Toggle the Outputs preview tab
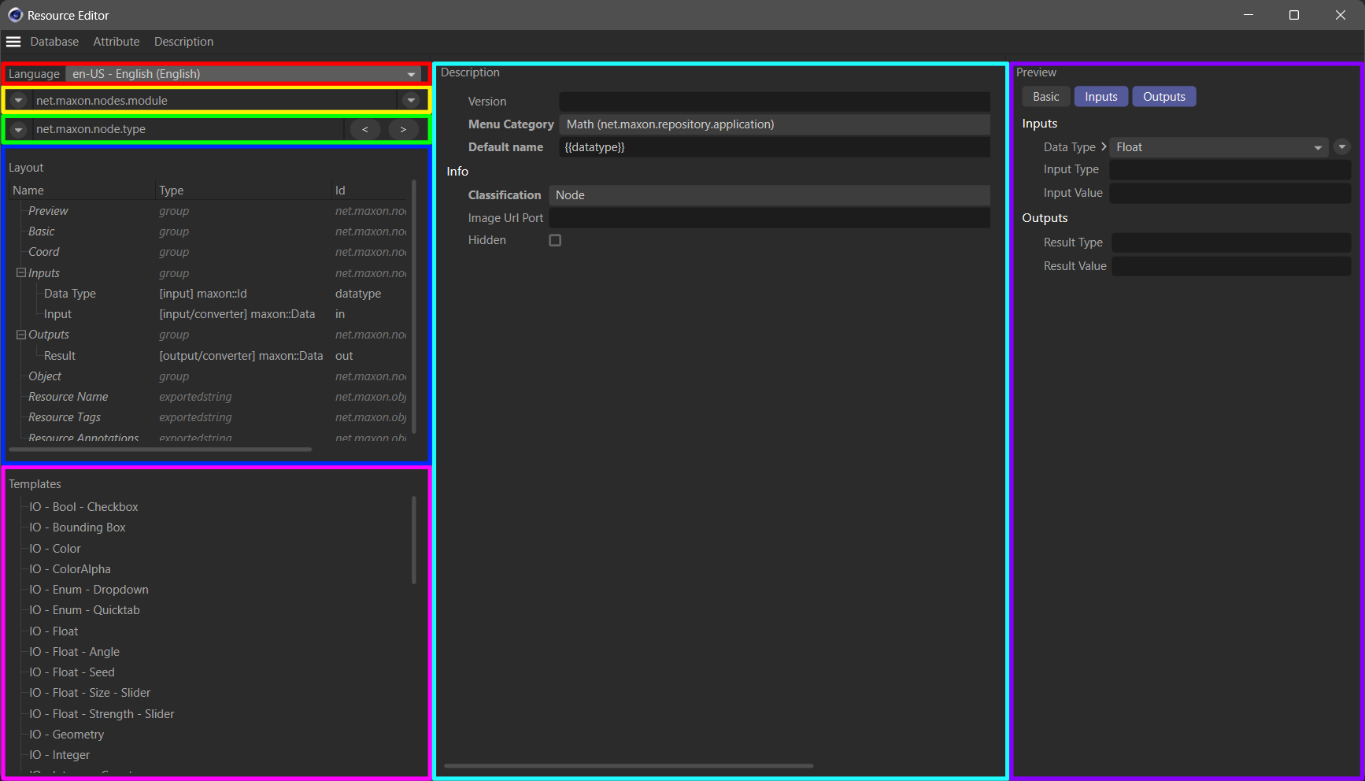The width and height of the screenshot is (1365, 781). click(x=1163, y=97)
